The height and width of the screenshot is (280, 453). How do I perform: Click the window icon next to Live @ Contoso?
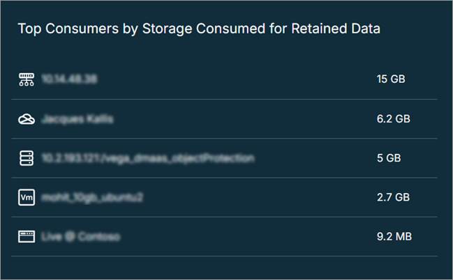26,237
